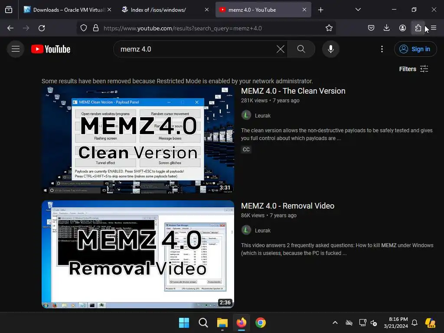Open MEMZ 4.0 Removal Video thumbnail
The image size is (444, 333).
click(138, 254)
